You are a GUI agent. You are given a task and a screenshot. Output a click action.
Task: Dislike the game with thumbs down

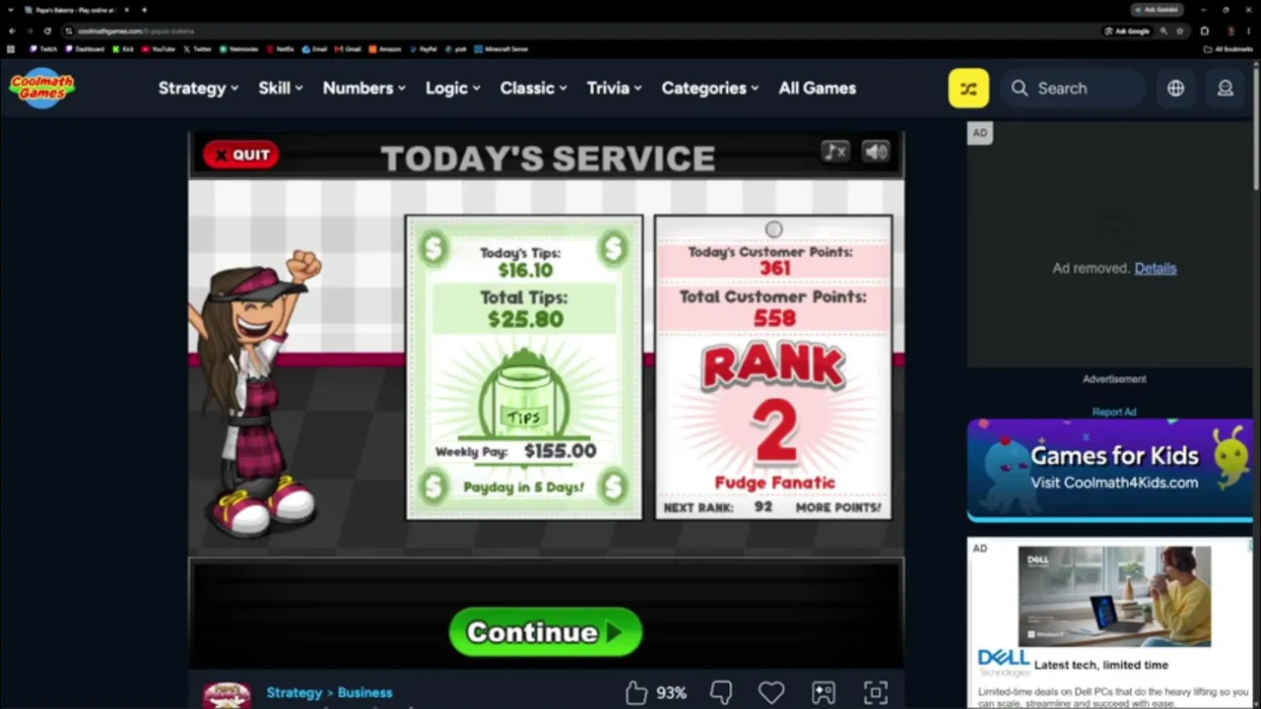coord(721,693)
